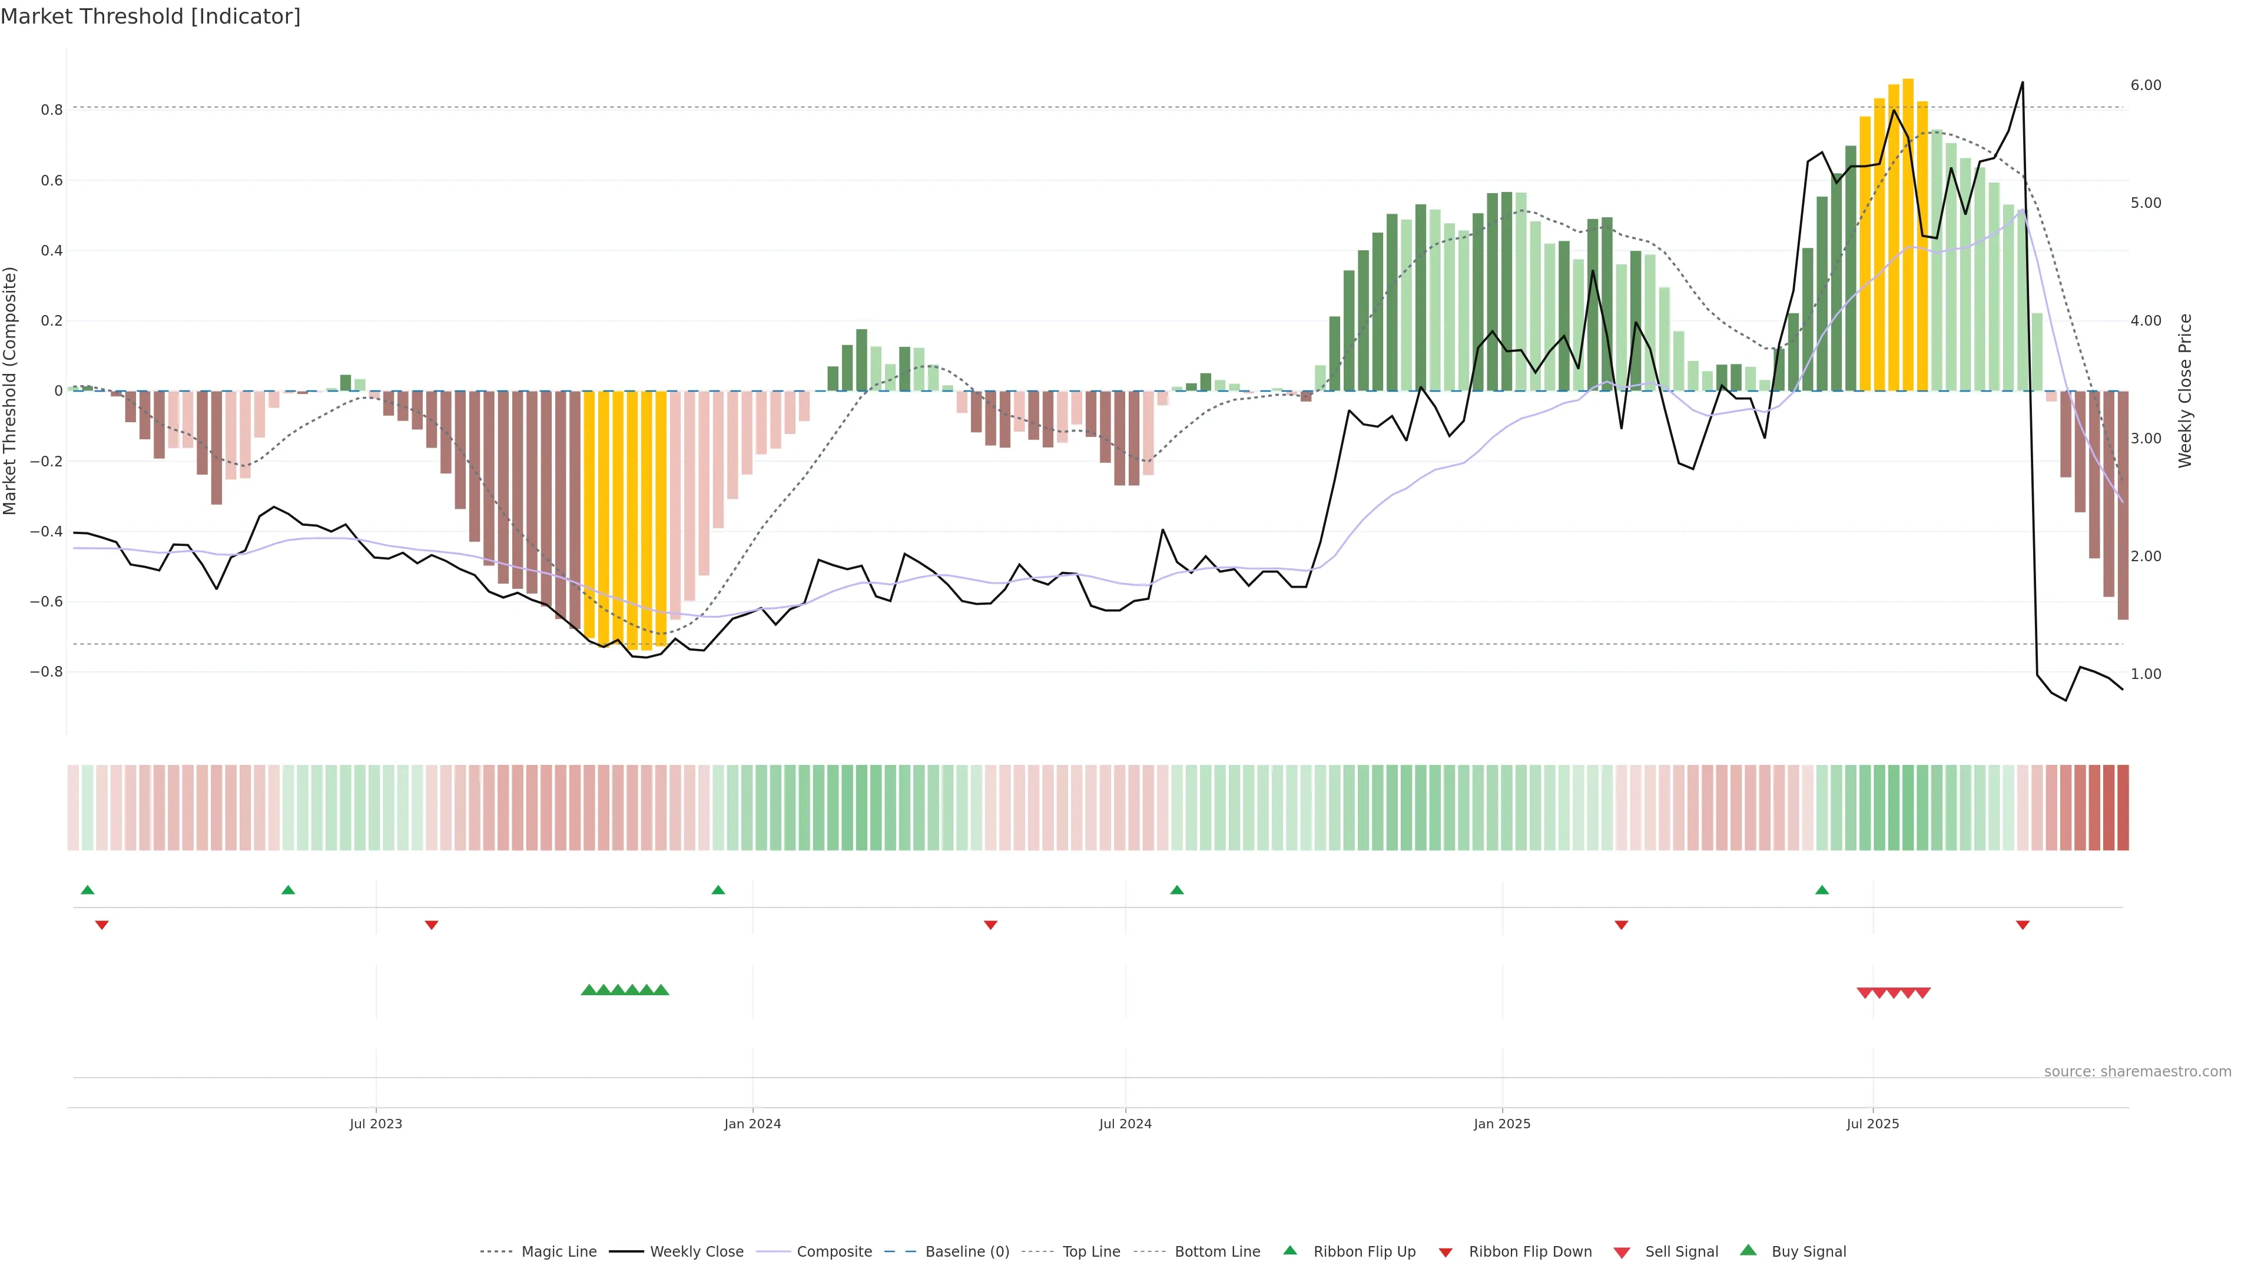
Task: Click the first green ribbon flip up marker
Action: (x=88, y=890)
